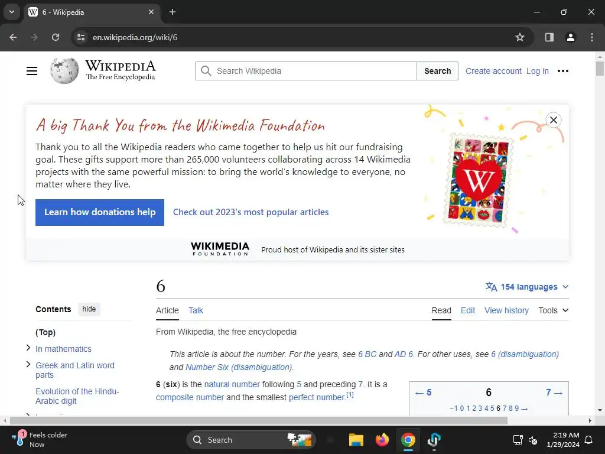Open Chrome's side panel icon
Viewport: 605px width, 454px height.
click(x=549, y=37)
